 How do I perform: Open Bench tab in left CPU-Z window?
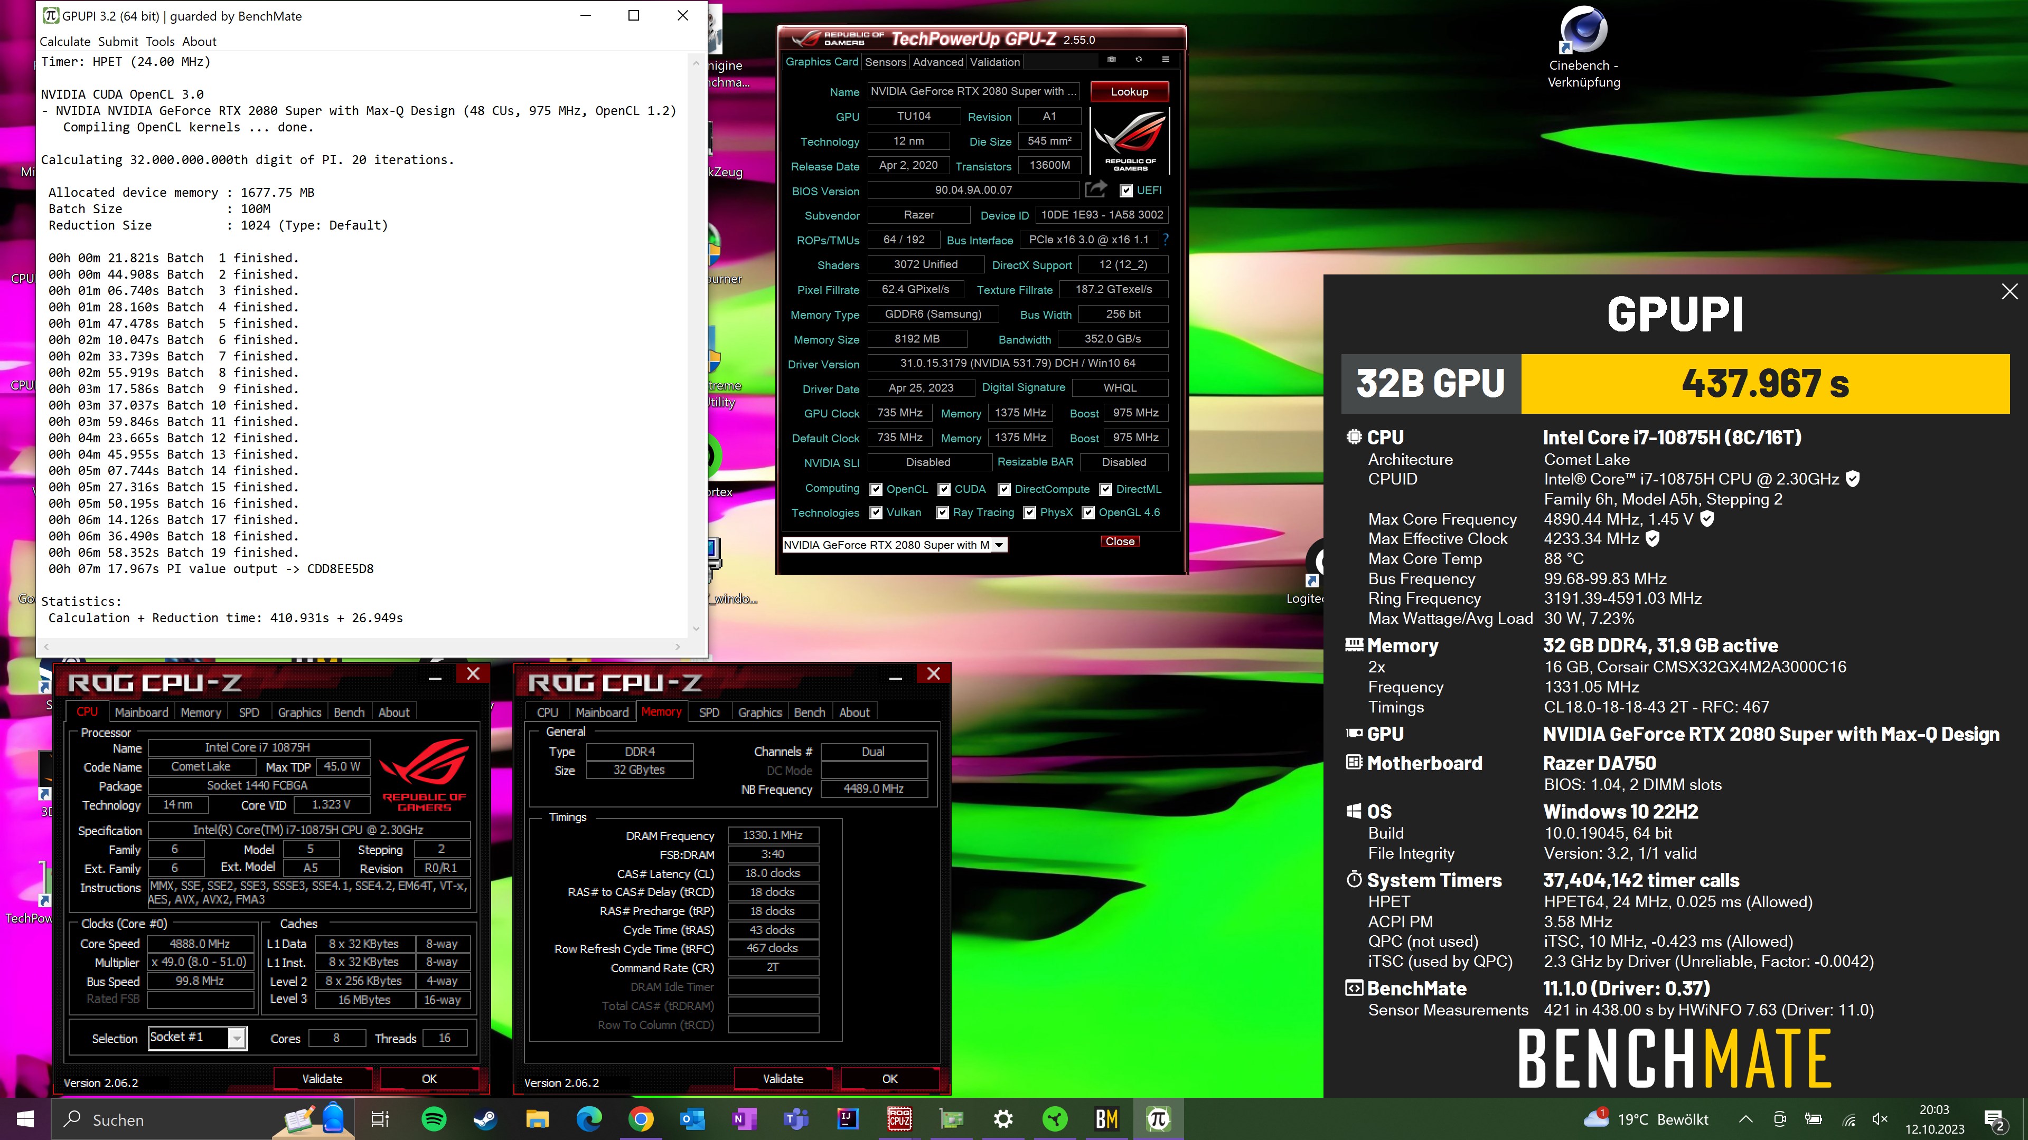[x=349, y=712]
